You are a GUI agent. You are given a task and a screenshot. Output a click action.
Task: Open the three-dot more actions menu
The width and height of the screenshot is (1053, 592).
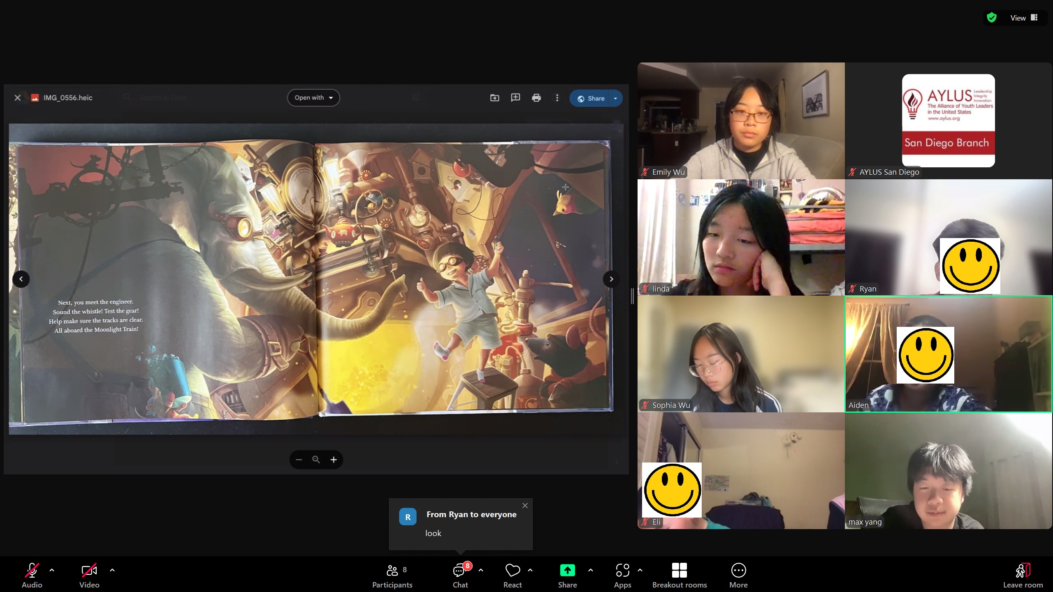coord(557,98)
